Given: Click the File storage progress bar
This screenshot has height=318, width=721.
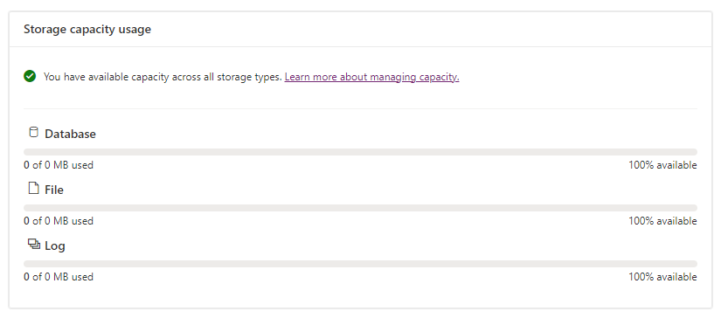Looking at the screenshot, I should [x=360, y=208].
